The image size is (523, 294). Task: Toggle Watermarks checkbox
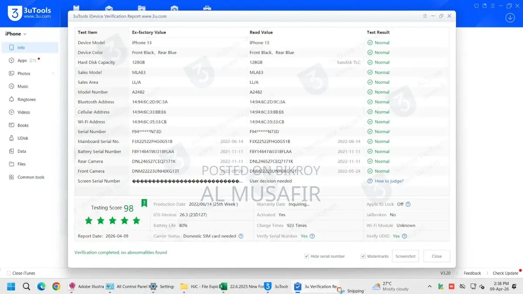(363, 256)
